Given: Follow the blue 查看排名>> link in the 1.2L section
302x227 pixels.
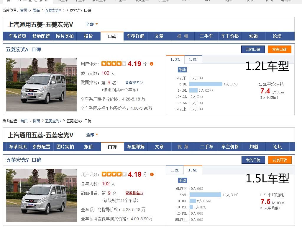Looking at the screenshot, I should [134, 82].
